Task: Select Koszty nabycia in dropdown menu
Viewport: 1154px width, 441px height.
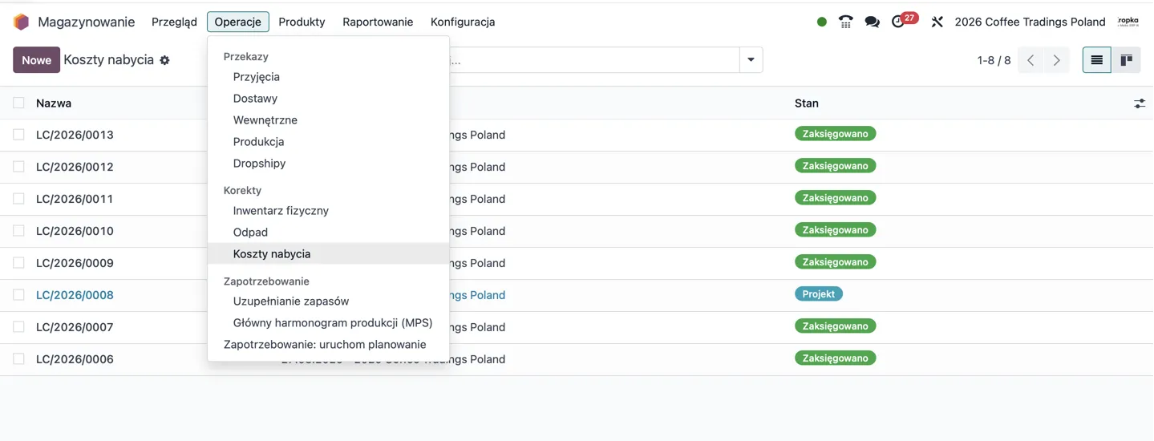Action: click(328, 254)
